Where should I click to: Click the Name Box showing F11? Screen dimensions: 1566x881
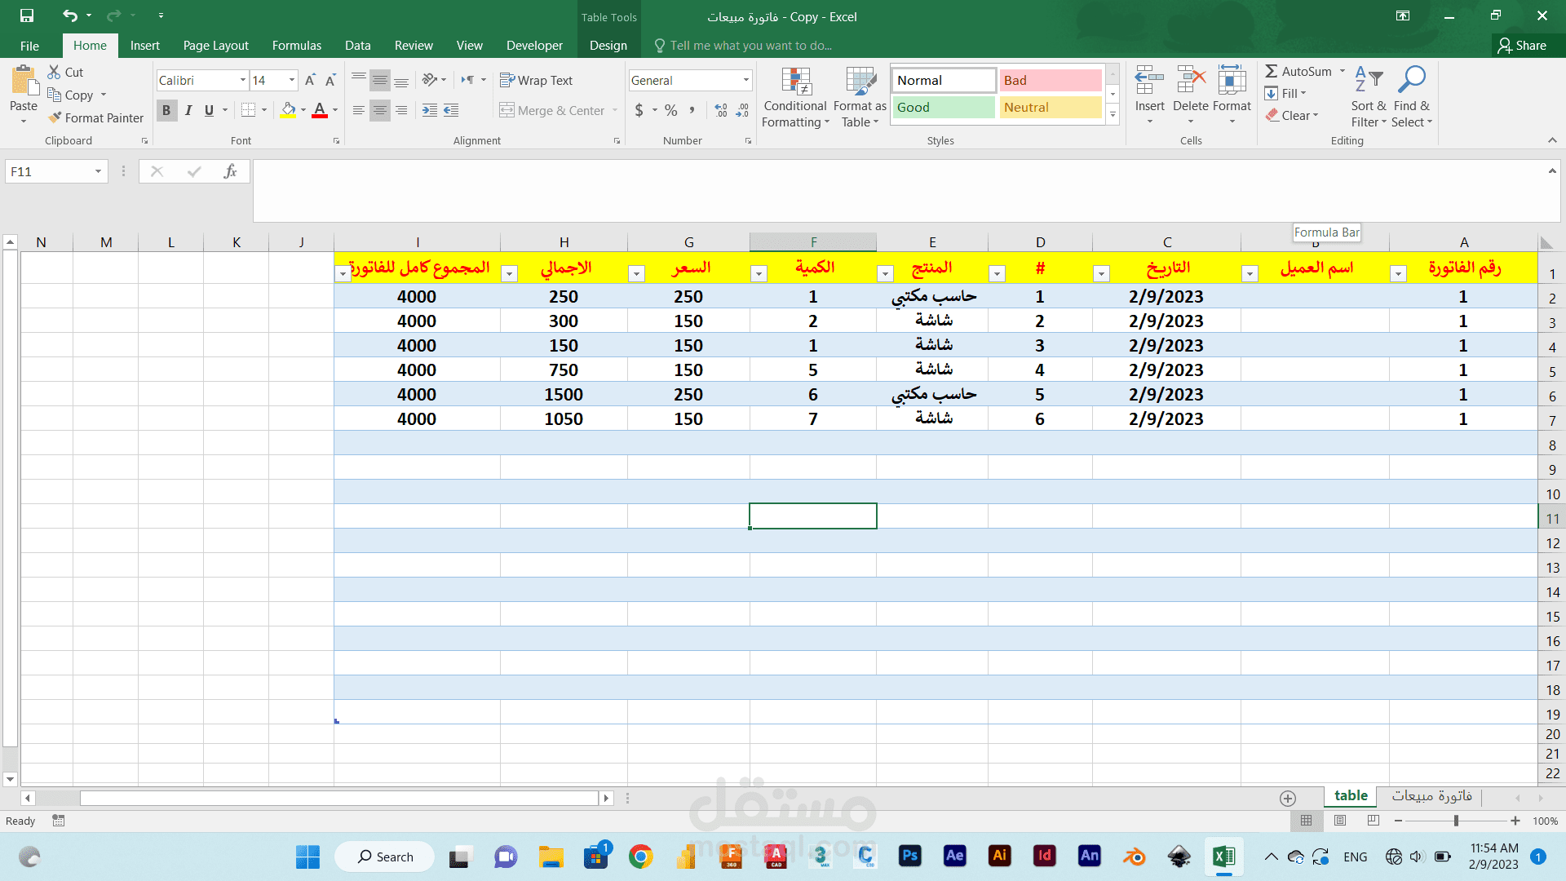[47, 171]
